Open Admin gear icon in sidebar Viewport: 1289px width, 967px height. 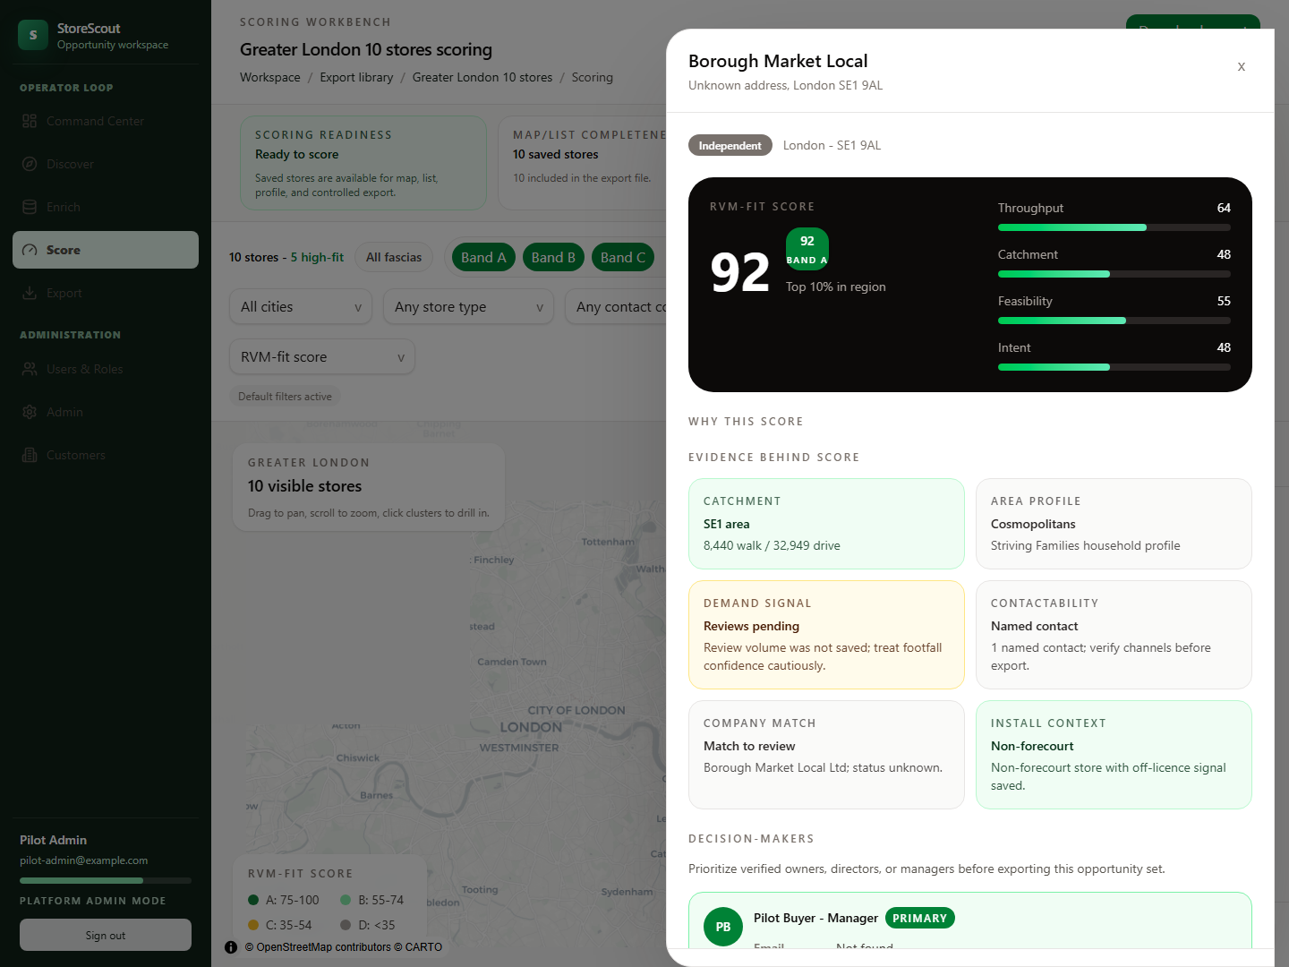[30, 412]
